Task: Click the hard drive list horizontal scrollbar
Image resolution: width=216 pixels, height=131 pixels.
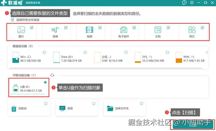Action: (x=106, y=68)
